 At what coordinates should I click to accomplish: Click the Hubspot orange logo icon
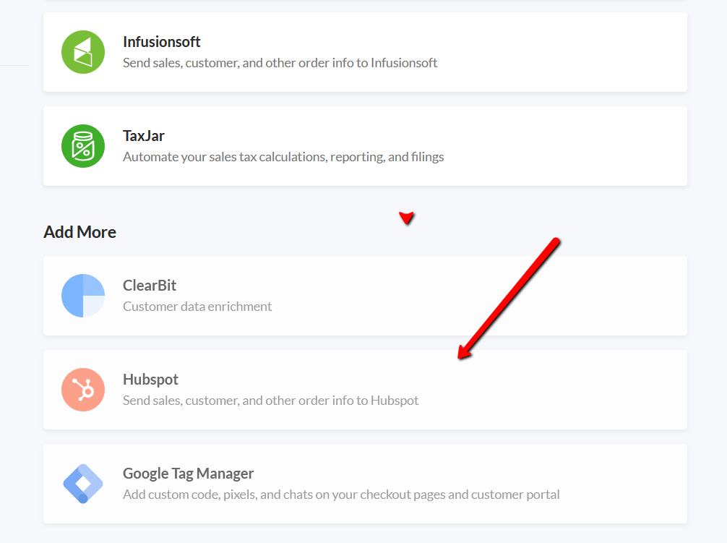tap(83, 390)
